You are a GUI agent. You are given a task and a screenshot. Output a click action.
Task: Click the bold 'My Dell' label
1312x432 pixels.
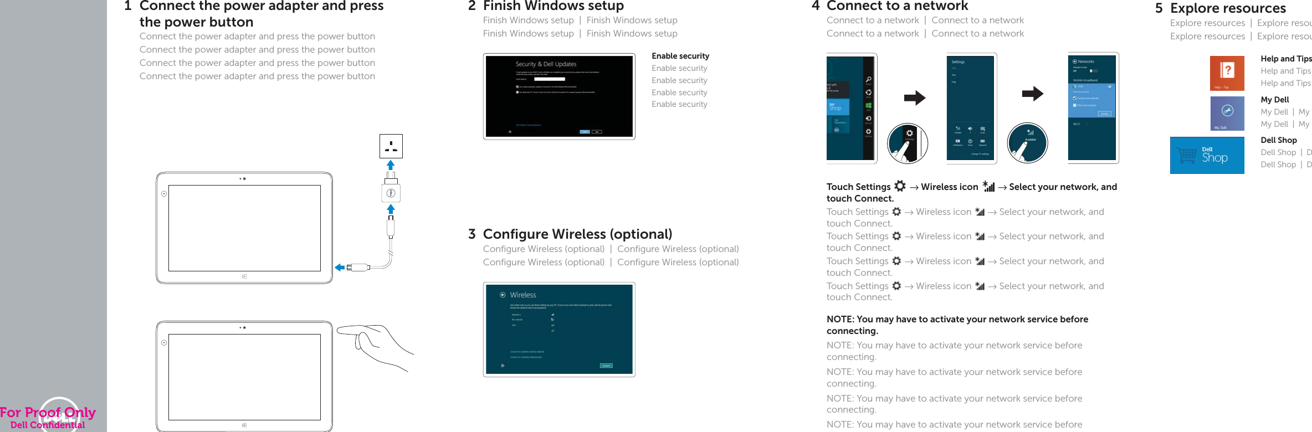point(1275,100)
